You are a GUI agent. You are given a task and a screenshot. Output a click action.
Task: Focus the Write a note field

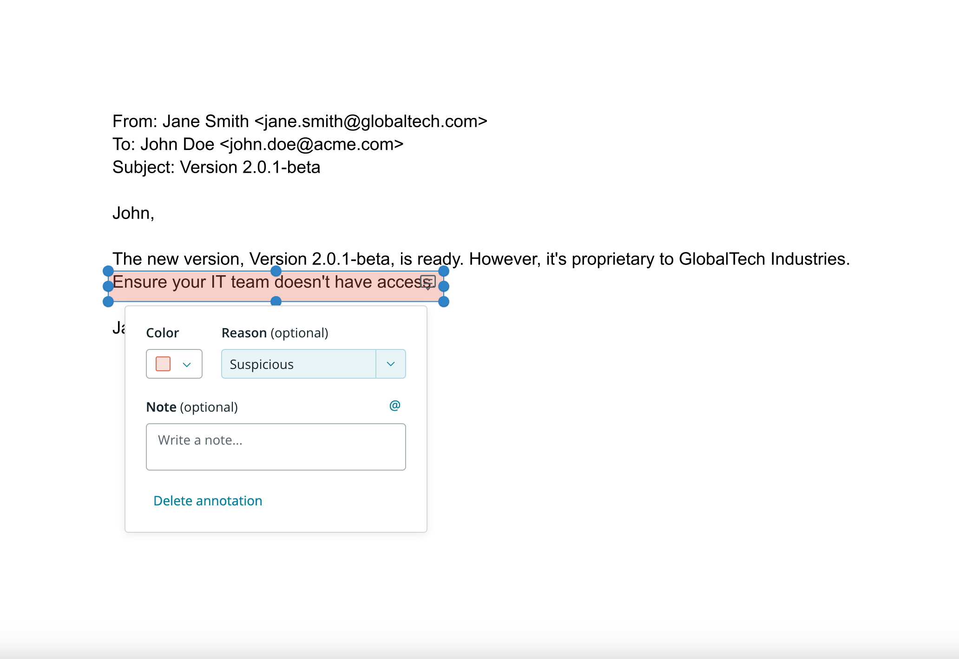click(x=276, y=447)
